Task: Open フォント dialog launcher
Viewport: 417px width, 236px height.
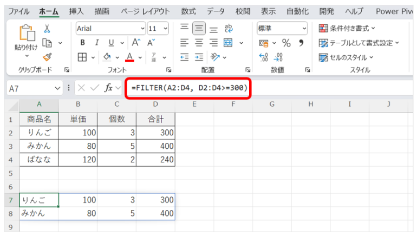Action: (x=168, y=70)
